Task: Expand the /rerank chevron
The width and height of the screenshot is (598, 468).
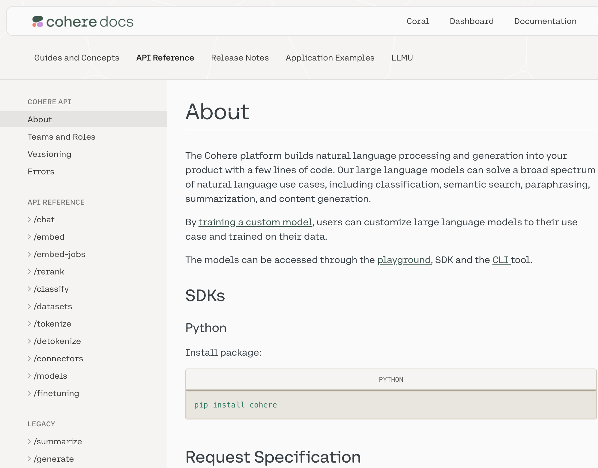Action: pos(29,272)
